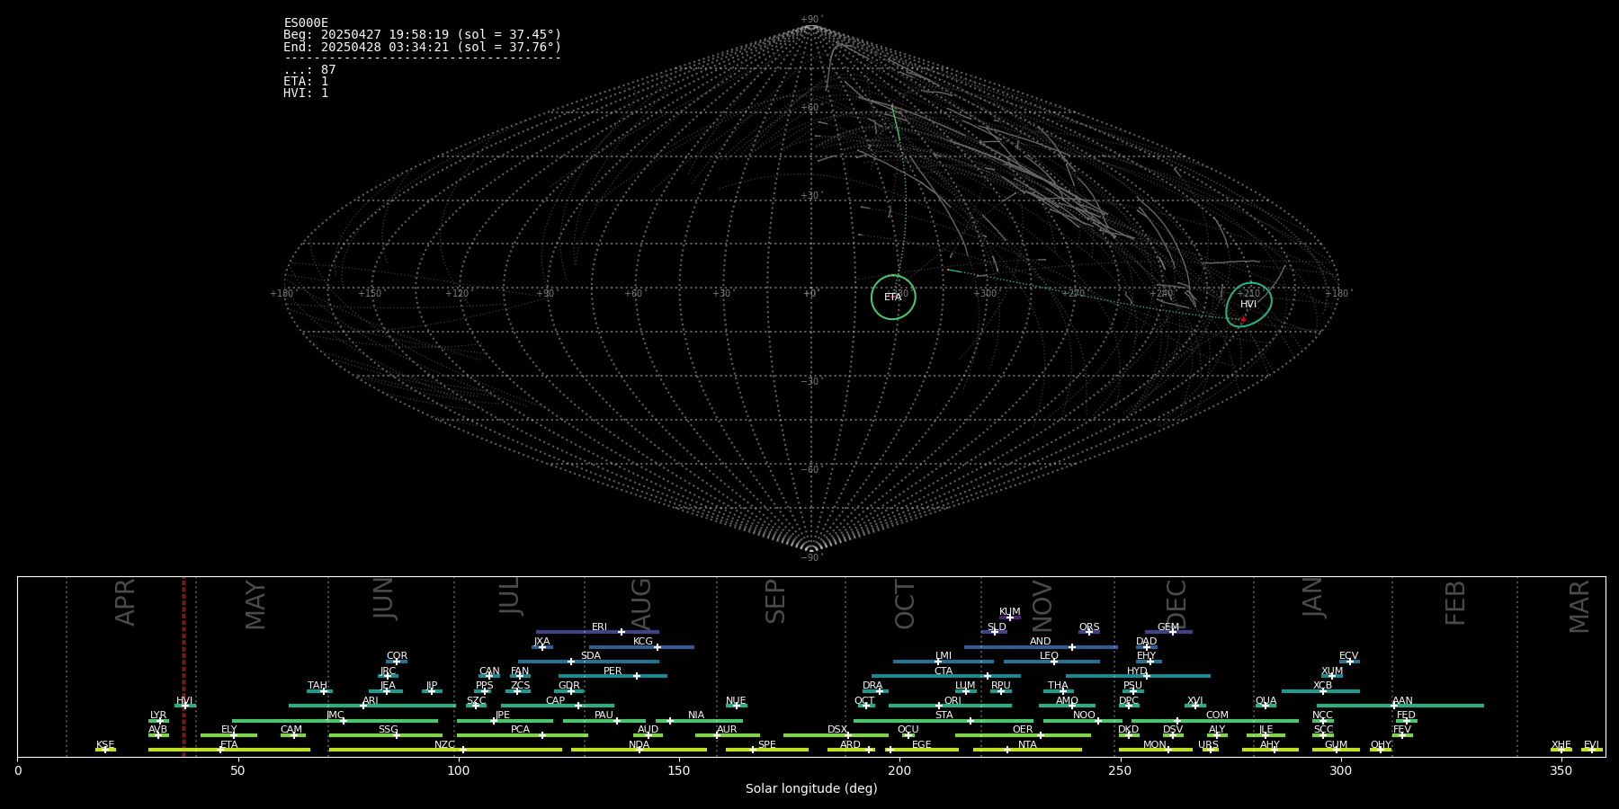Click the '...: 87' count in header
1619x809 pixels.
point(309,70)
